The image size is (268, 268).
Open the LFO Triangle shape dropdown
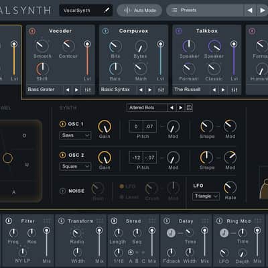point(206,196)
